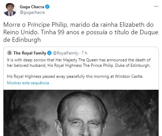Open the Guga Chacra display name link
The image size is (162, 136).
[32, 7]
